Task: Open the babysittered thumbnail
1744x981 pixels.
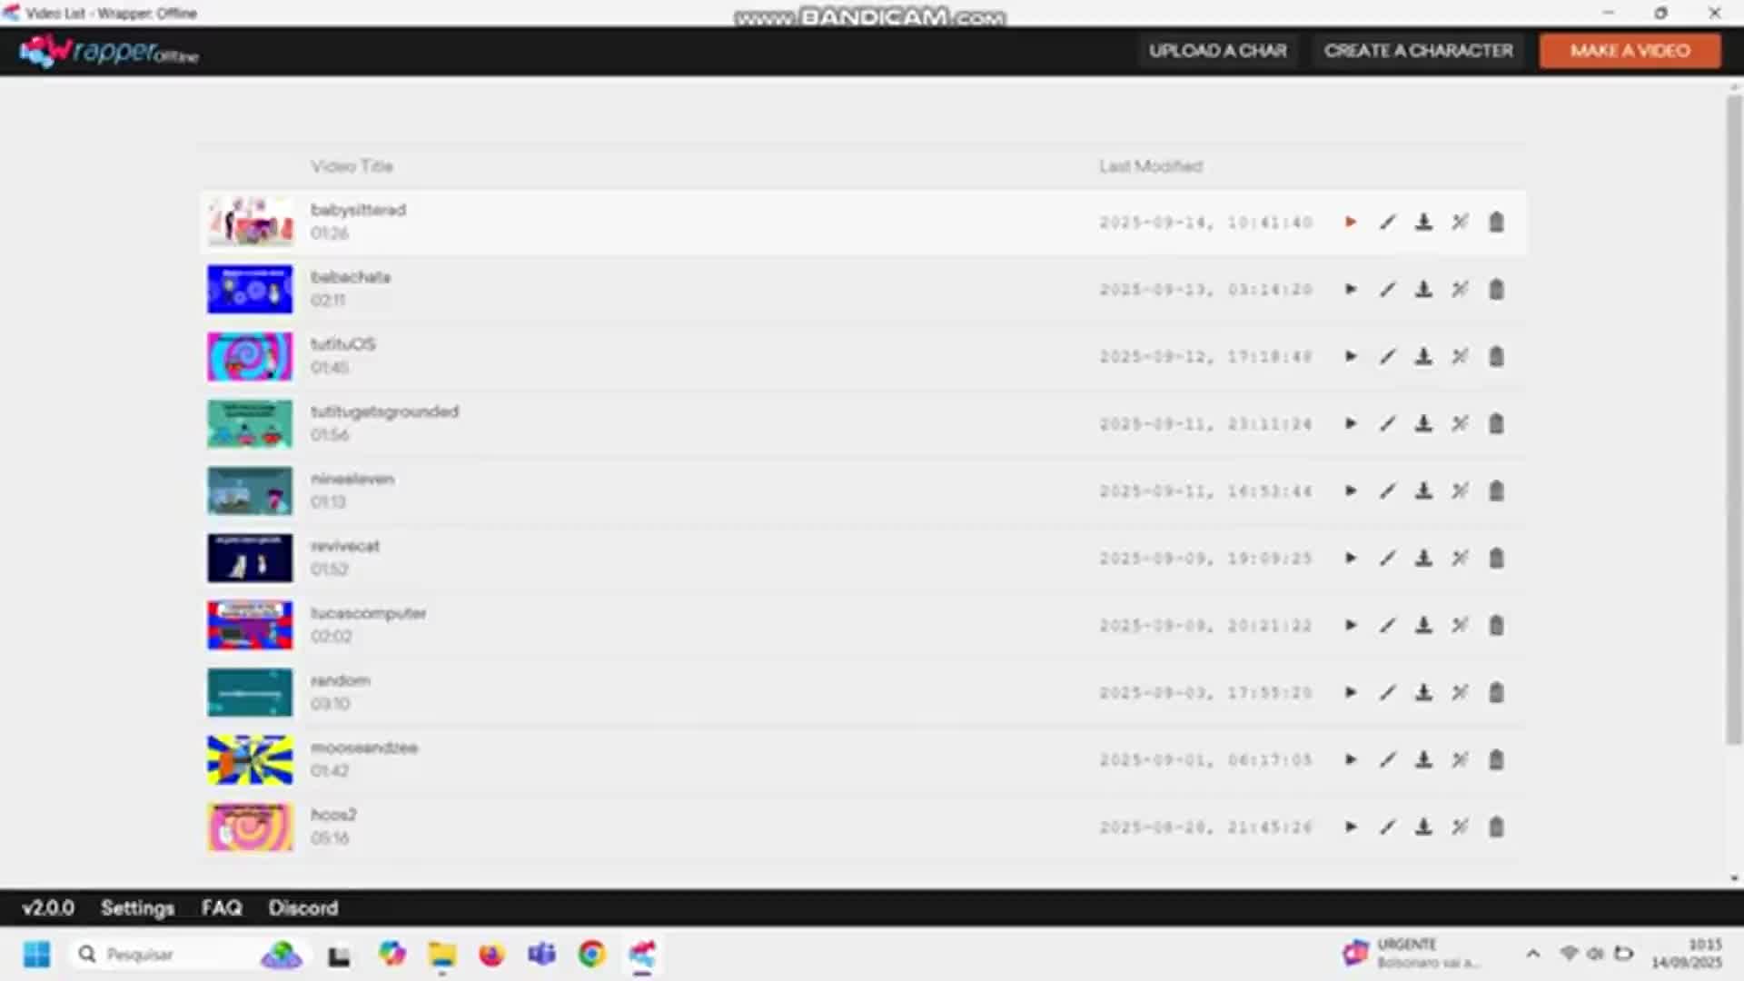Action: pyautogui.click(x=250, y=222)
